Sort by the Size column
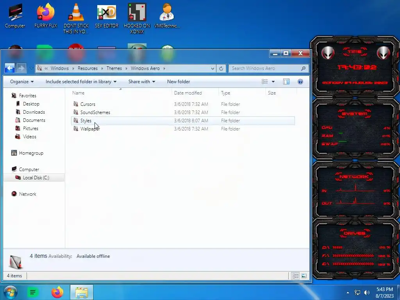The image size is (400, 300). [x=280, y=93]
